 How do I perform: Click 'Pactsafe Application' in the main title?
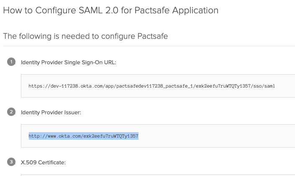tap(177, 10)
